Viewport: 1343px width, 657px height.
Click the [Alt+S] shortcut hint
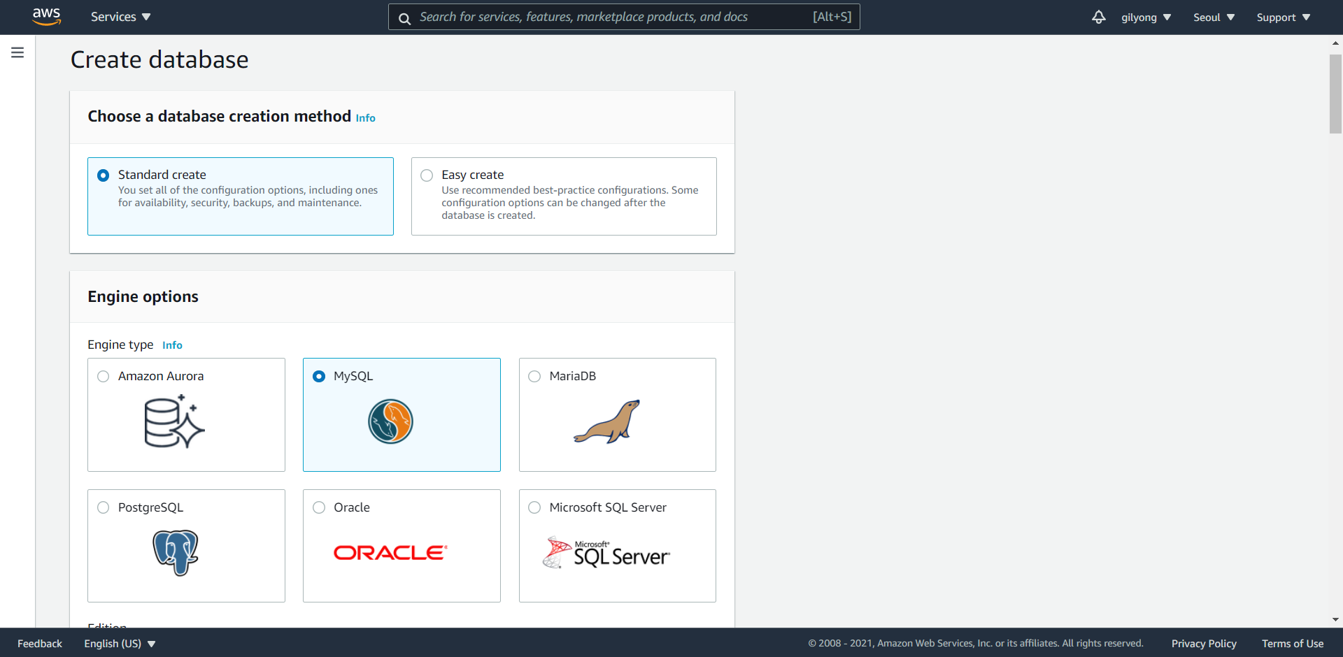[832, 17]
